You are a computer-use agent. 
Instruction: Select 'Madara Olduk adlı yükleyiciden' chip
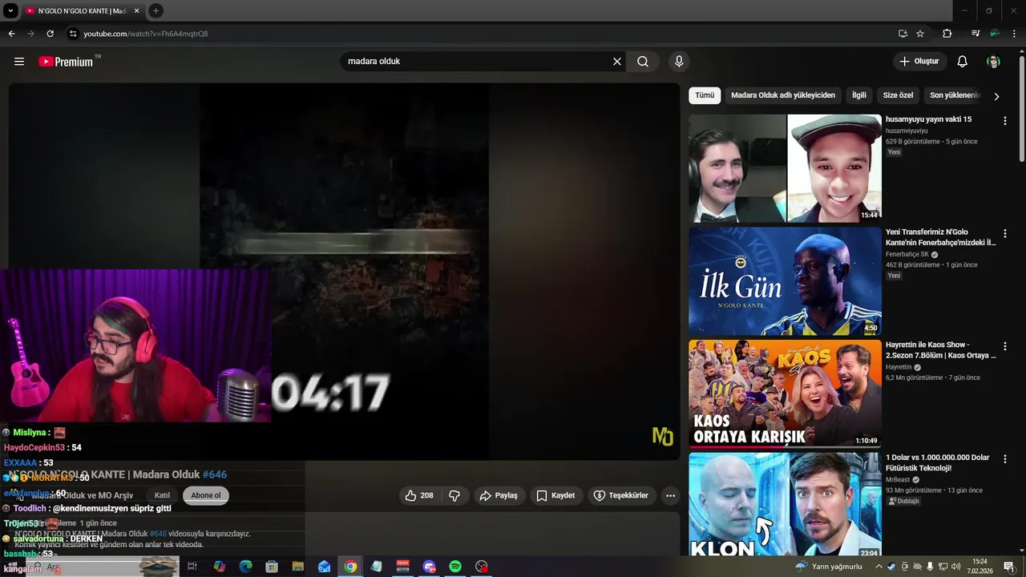pos(783,95)
